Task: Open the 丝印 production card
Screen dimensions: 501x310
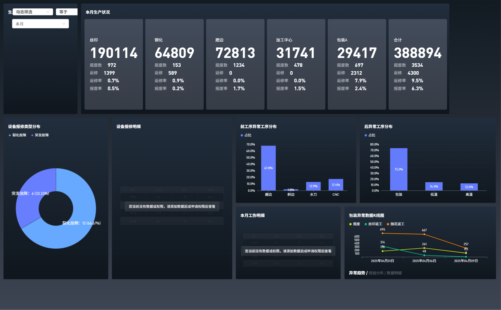Action: pyautogui.click(x=113, y=64)
